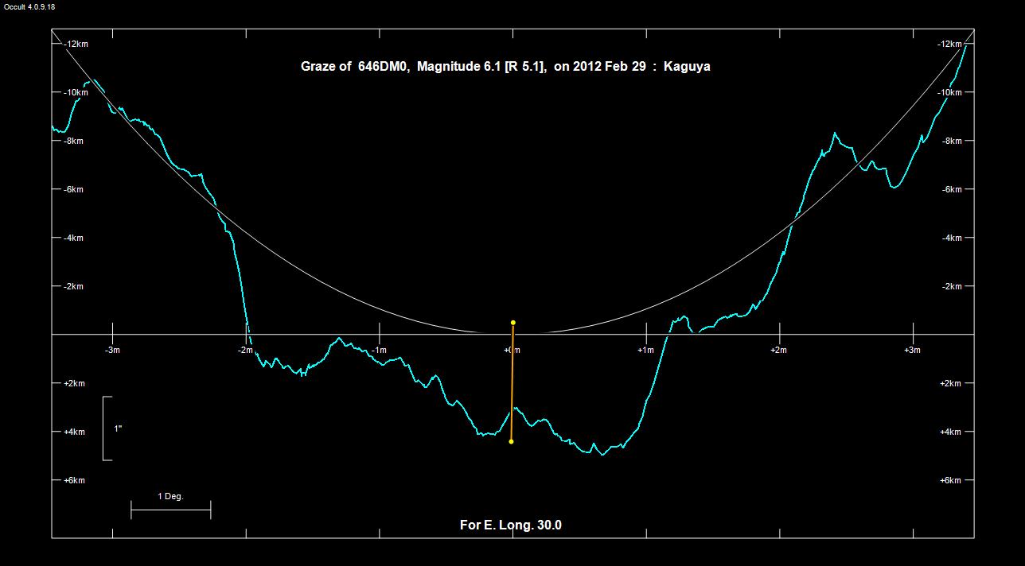
Task: Select the +1m tick label on the axis
Action: pyautogui.click(x=646, y=350)
